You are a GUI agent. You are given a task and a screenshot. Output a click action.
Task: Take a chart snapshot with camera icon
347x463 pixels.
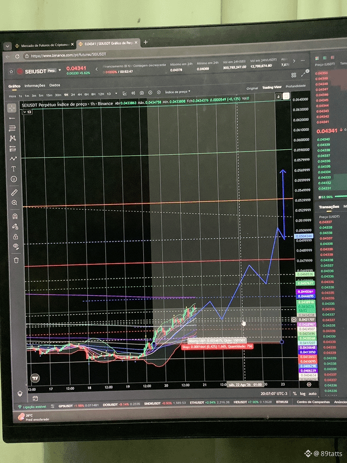[x=142, y=93]
